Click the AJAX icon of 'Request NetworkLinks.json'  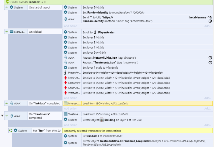(x=66, y=58)
